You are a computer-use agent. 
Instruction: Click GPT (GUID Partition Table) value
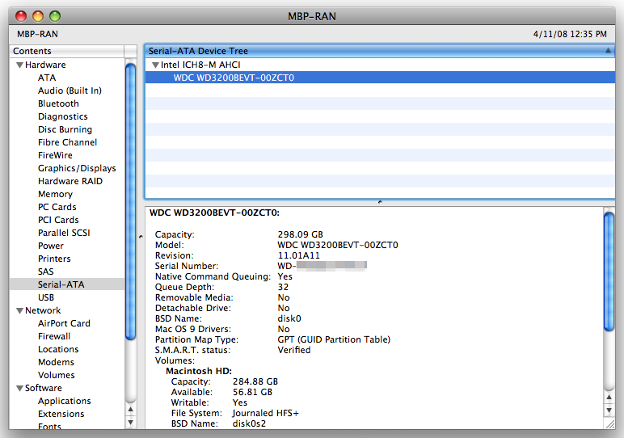(x=334, y=339)
